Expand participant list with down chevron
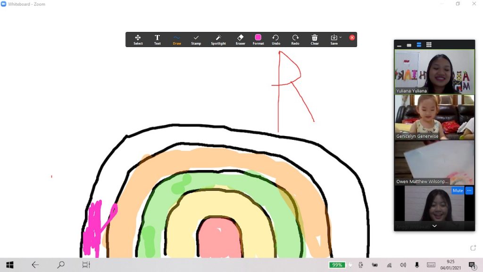The height and width of the screenshot is (272, 483). pyautogui.click(x=434, y=226)
